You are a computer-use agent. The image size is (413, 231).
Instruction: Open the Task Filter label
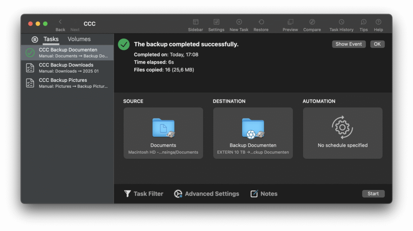click(x=148, y=194)
